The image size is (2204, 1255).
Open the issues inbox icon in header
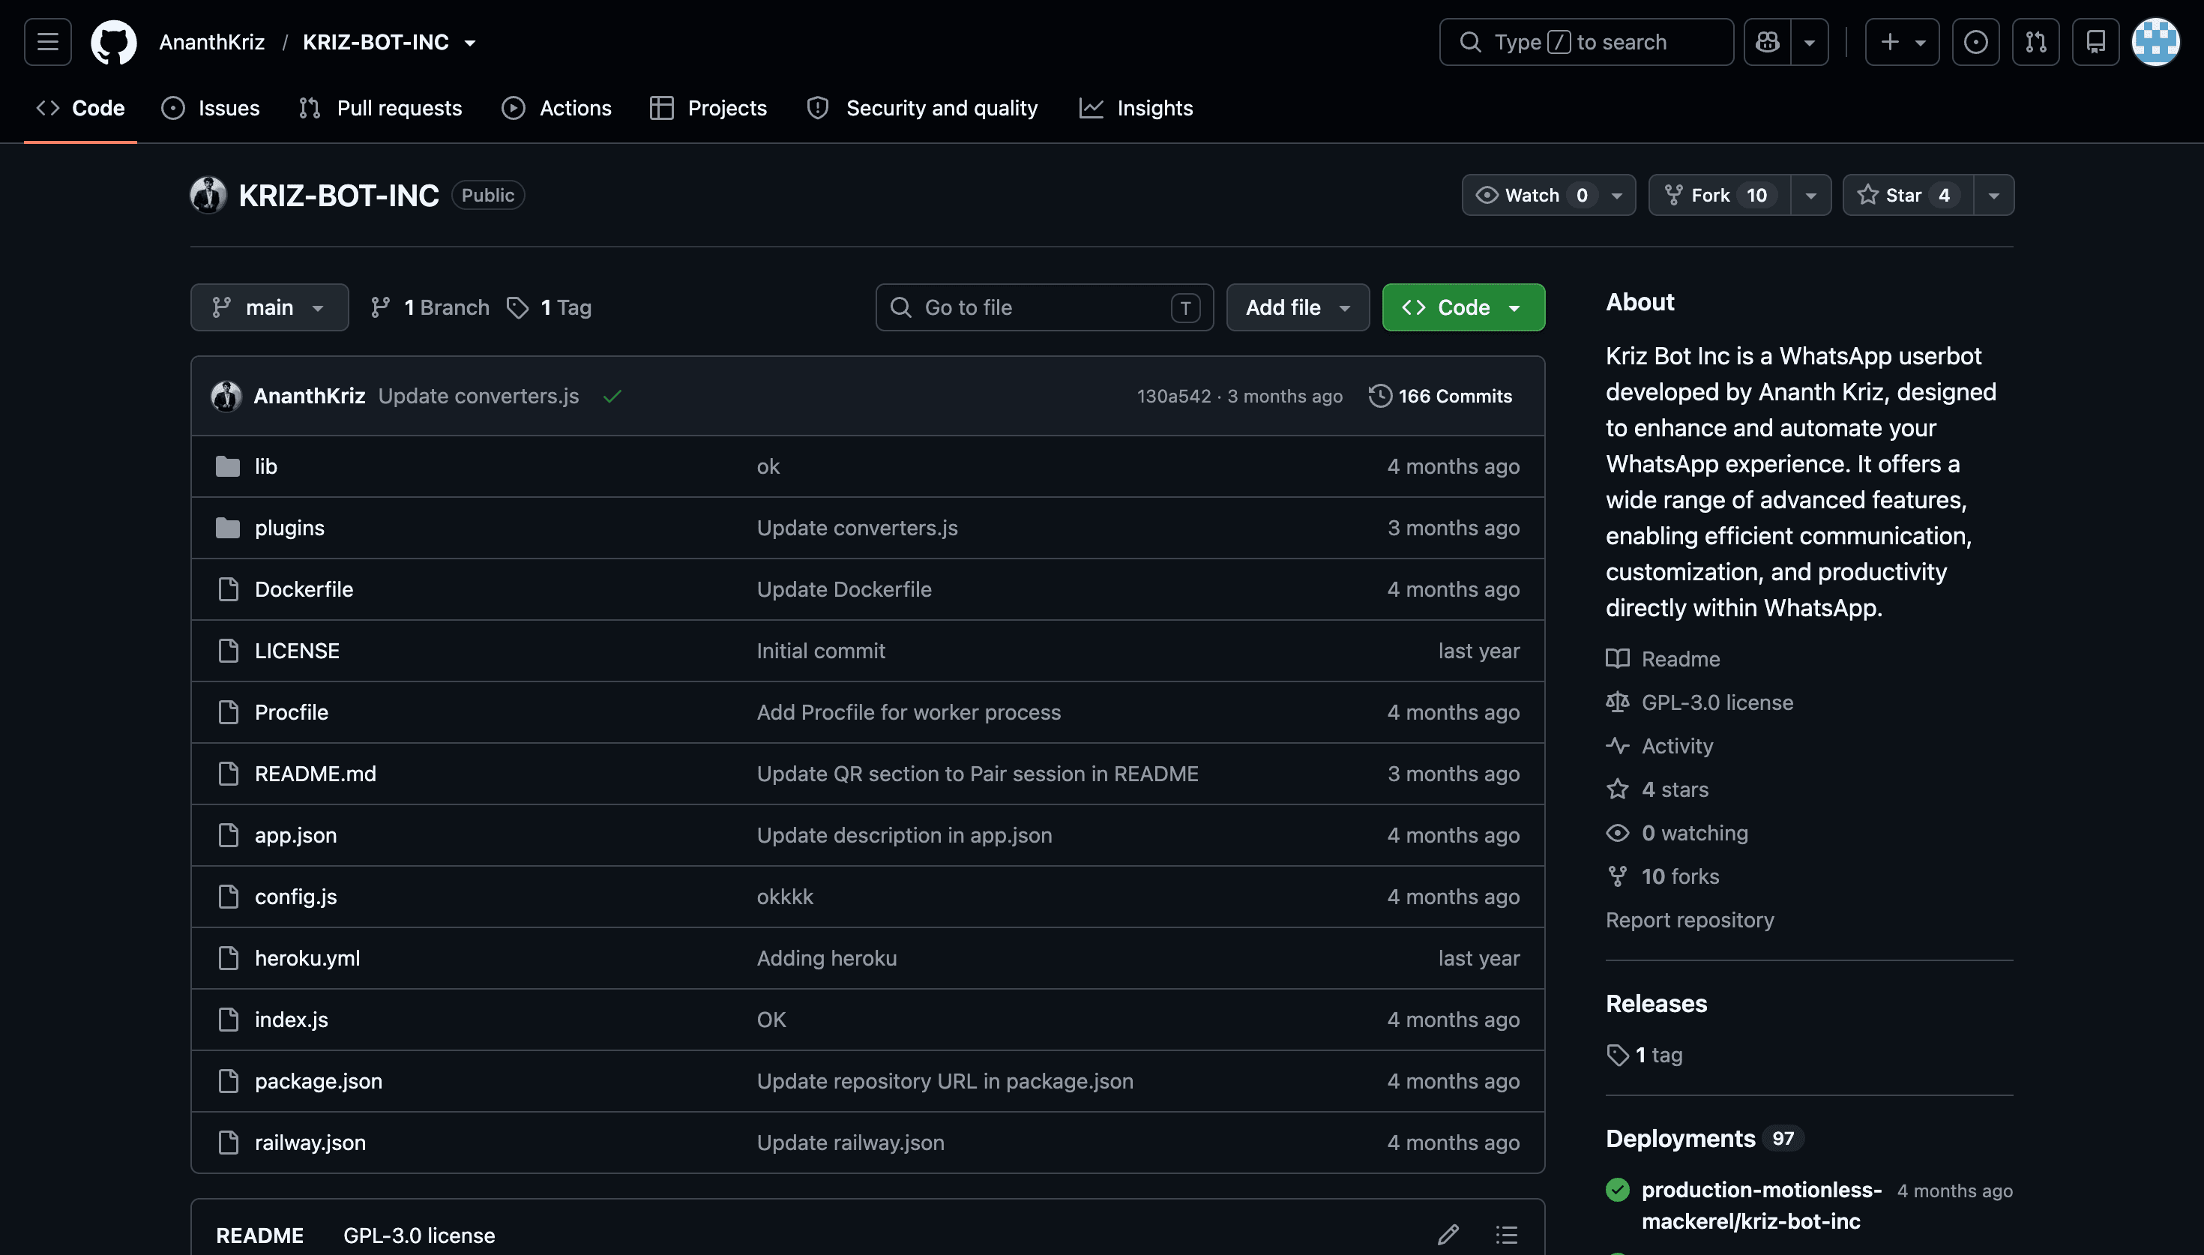pyautogui.click(x=1975, y=42)
